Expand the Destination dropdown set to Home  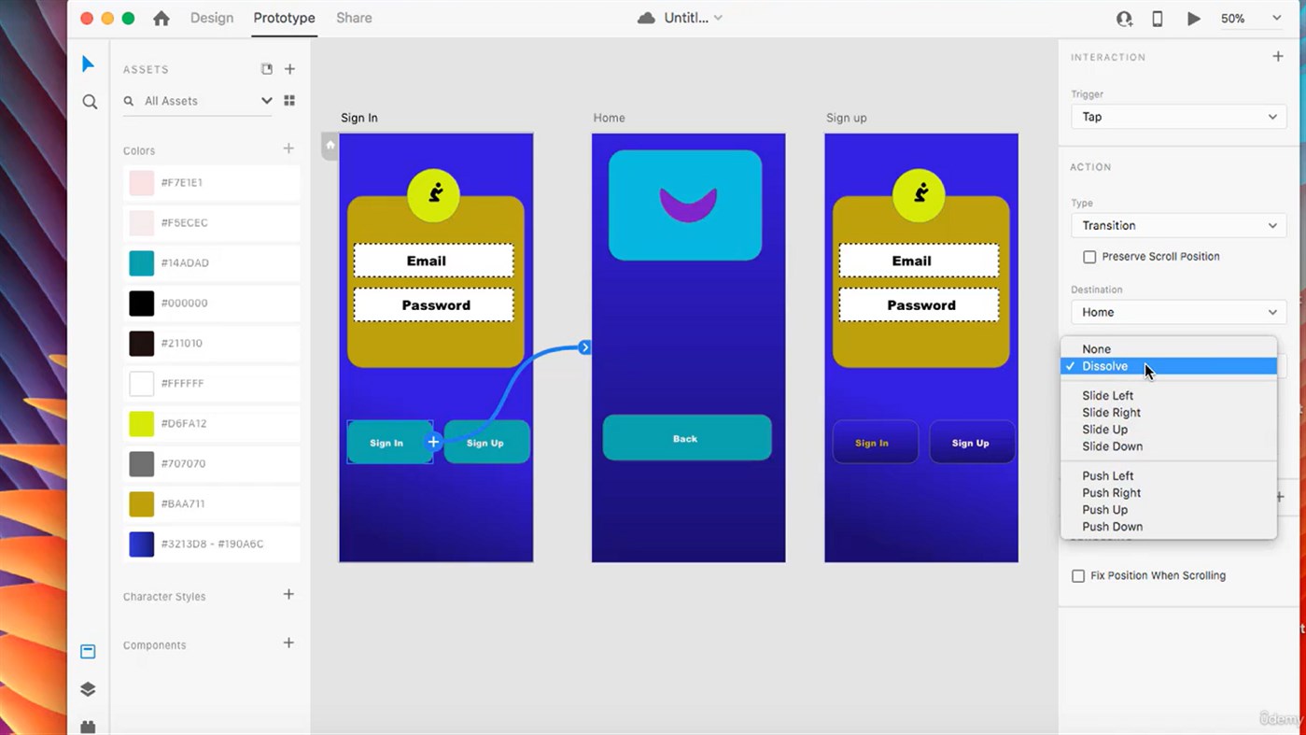(1178, 312)
